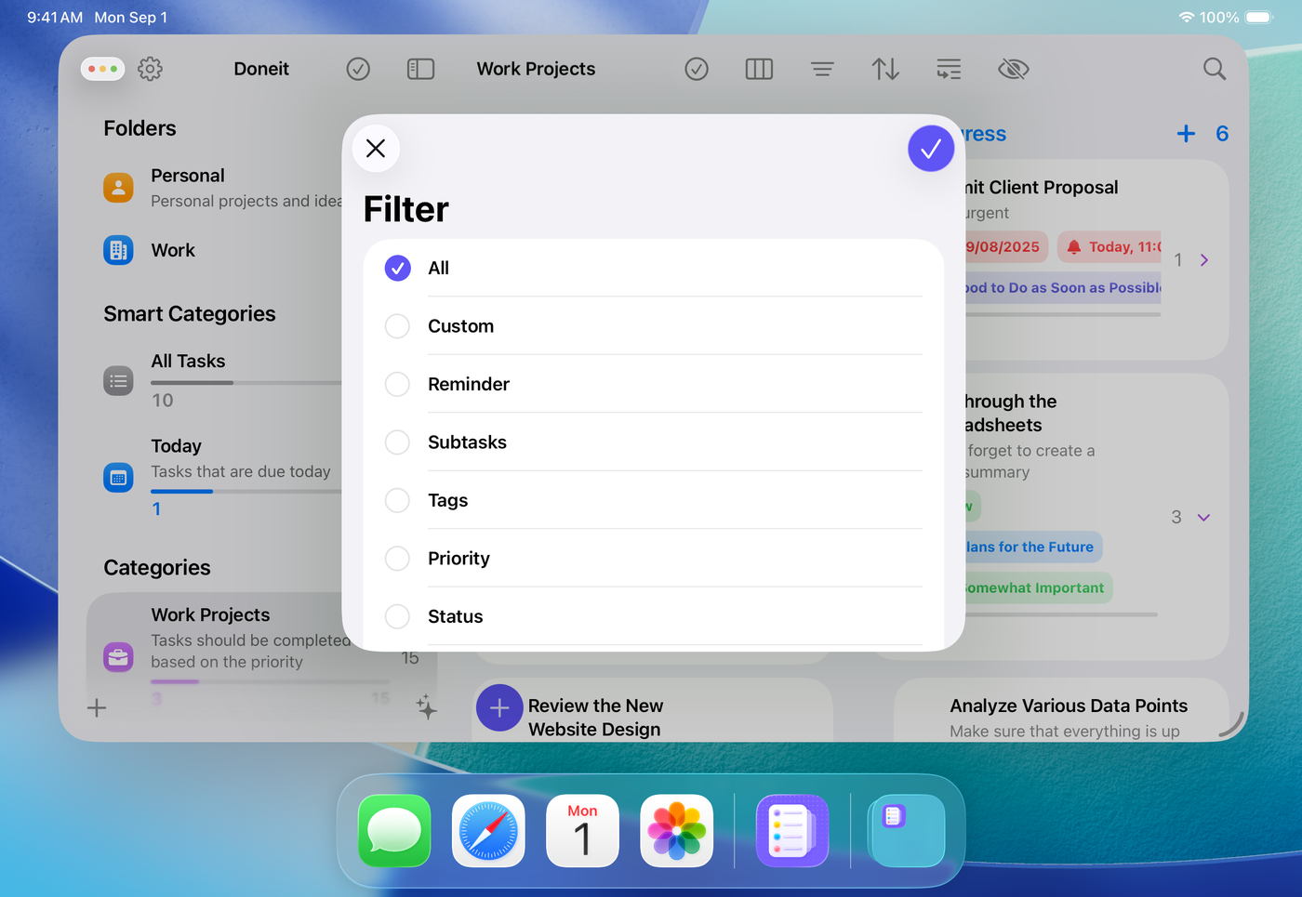Click the sparkle AI icon
1302x897 pixels.
(x=426, y=707)
